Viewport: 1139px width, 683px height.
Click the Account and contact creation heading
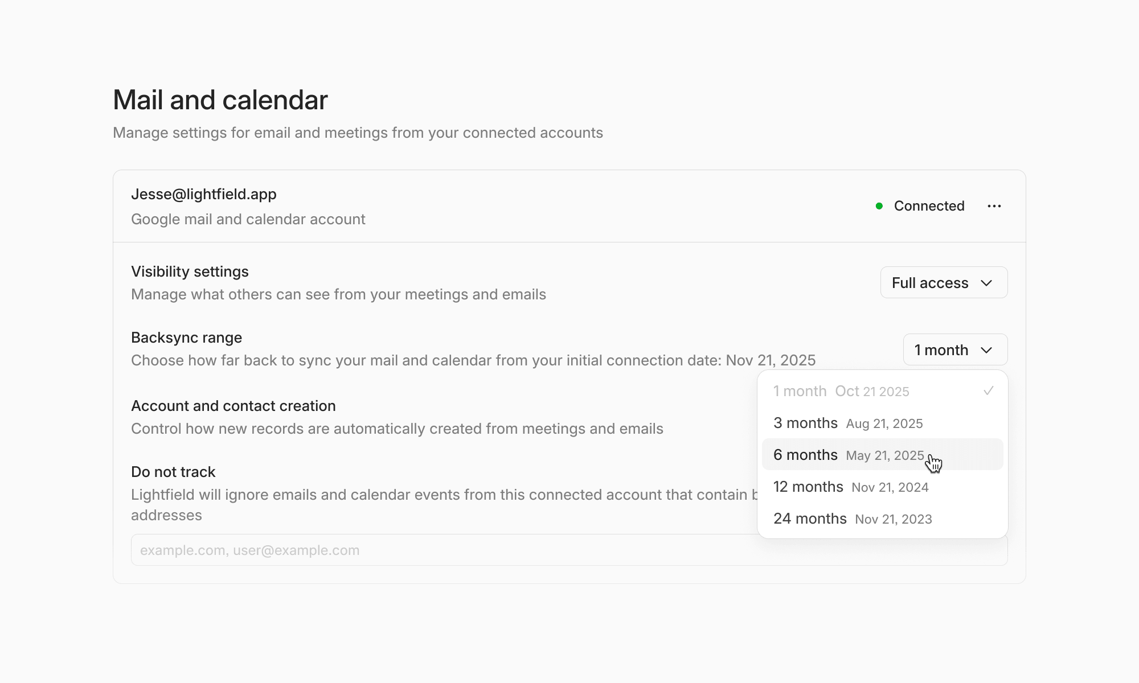coord(233,406)
